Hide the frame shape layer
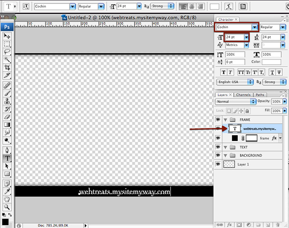This screenshot has height=228, width=289. (x=218, y=138)
